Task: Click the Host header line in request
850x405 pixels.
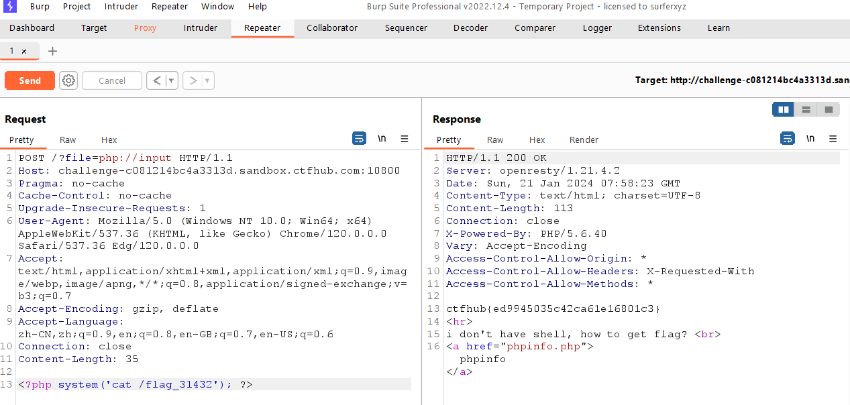Action: 209,170
